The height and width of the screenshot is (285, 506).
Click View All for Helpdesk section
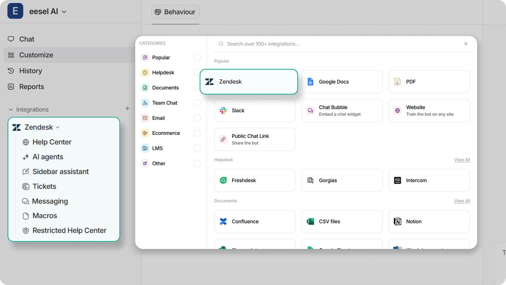[462, 160]
